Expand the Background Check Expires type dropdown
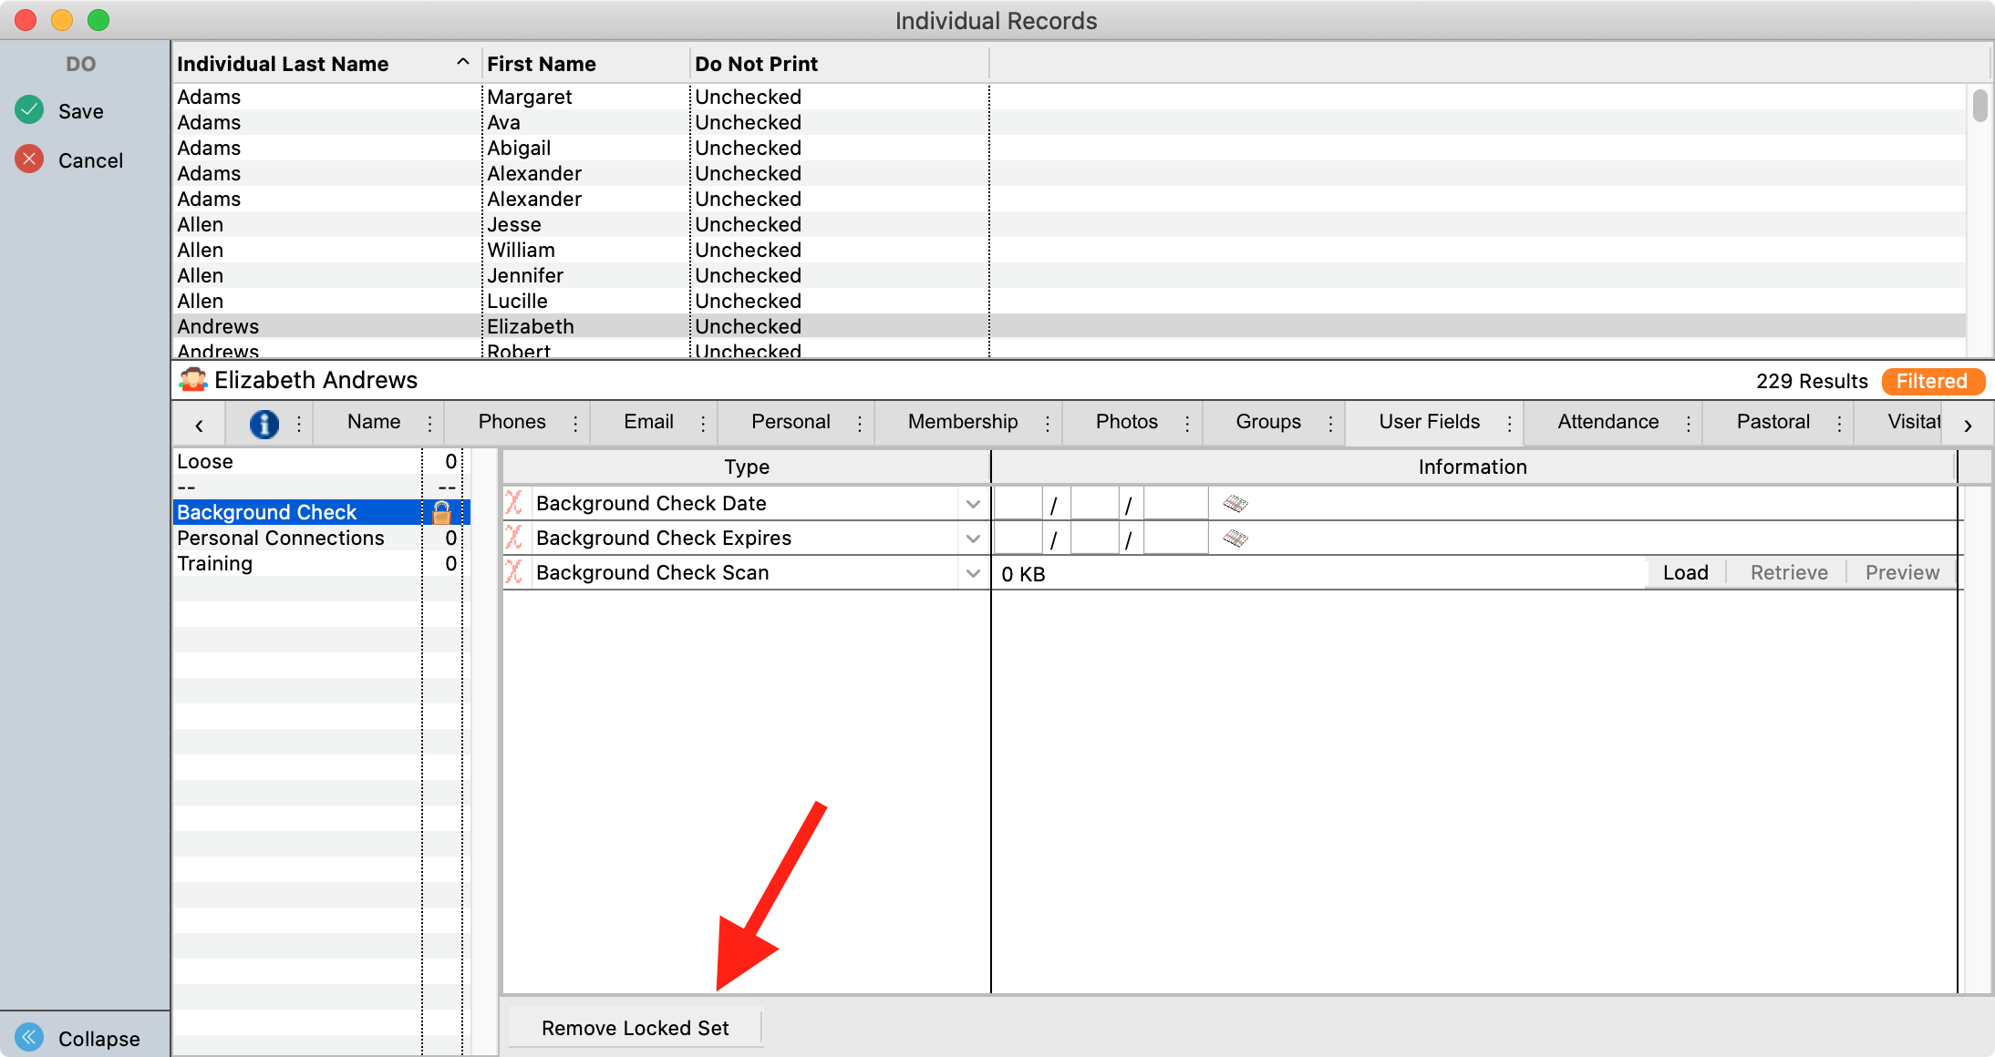1995x1057 pixels. click(973, 539)
